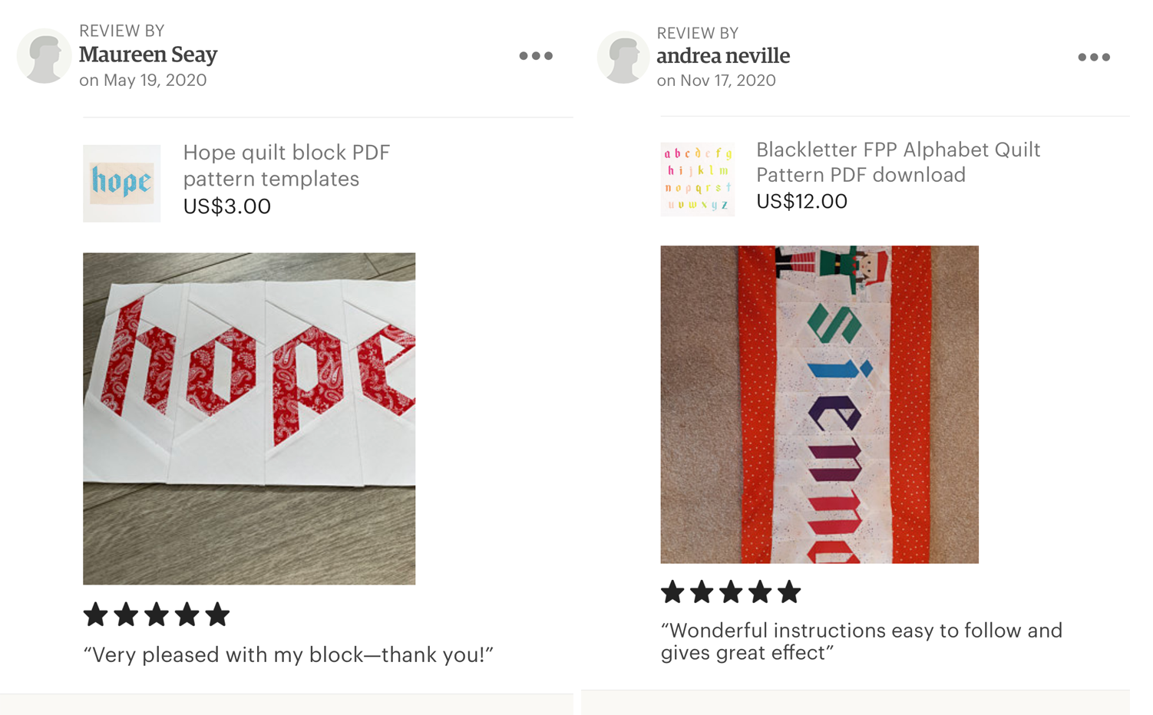Click the first star on andrea's rating

672,591
